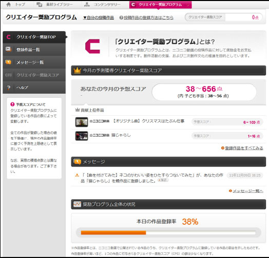The image size is (269, 258).
Task: Select クリエイター奨励TOP in sidebar
Action: (x=34, y=37)
